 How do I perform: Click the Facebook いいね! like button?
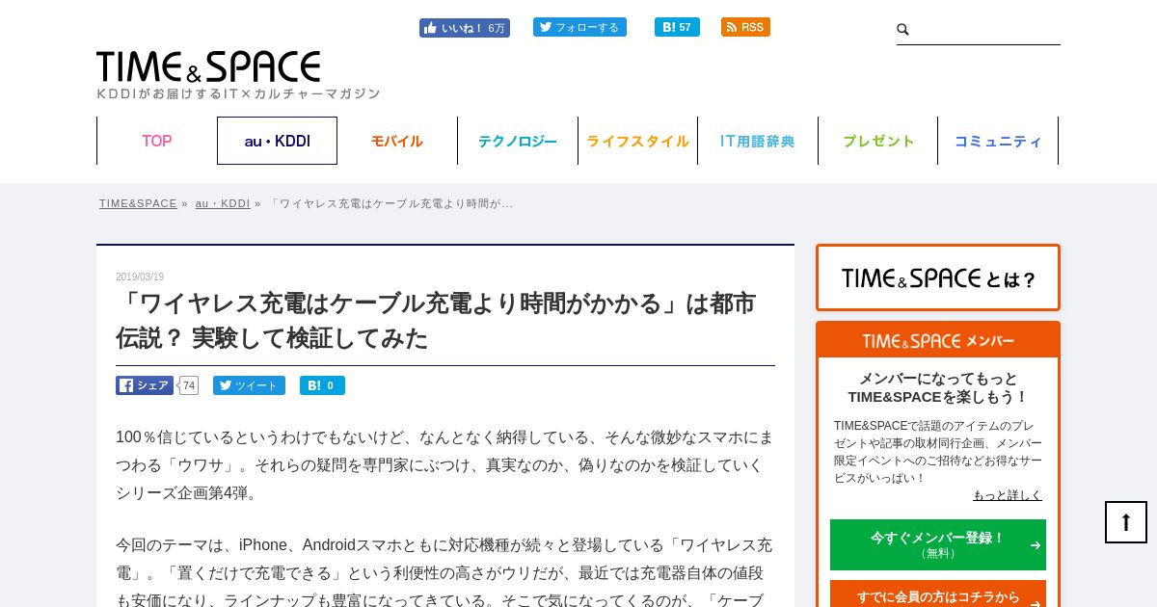tap(465, 28)
